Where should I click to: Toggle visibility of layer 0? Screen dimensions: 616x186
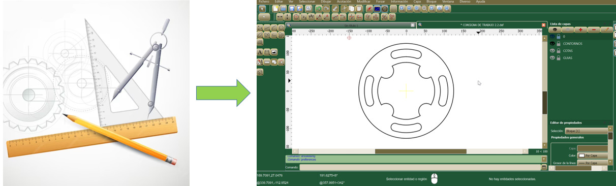click(x=552, y=37)
